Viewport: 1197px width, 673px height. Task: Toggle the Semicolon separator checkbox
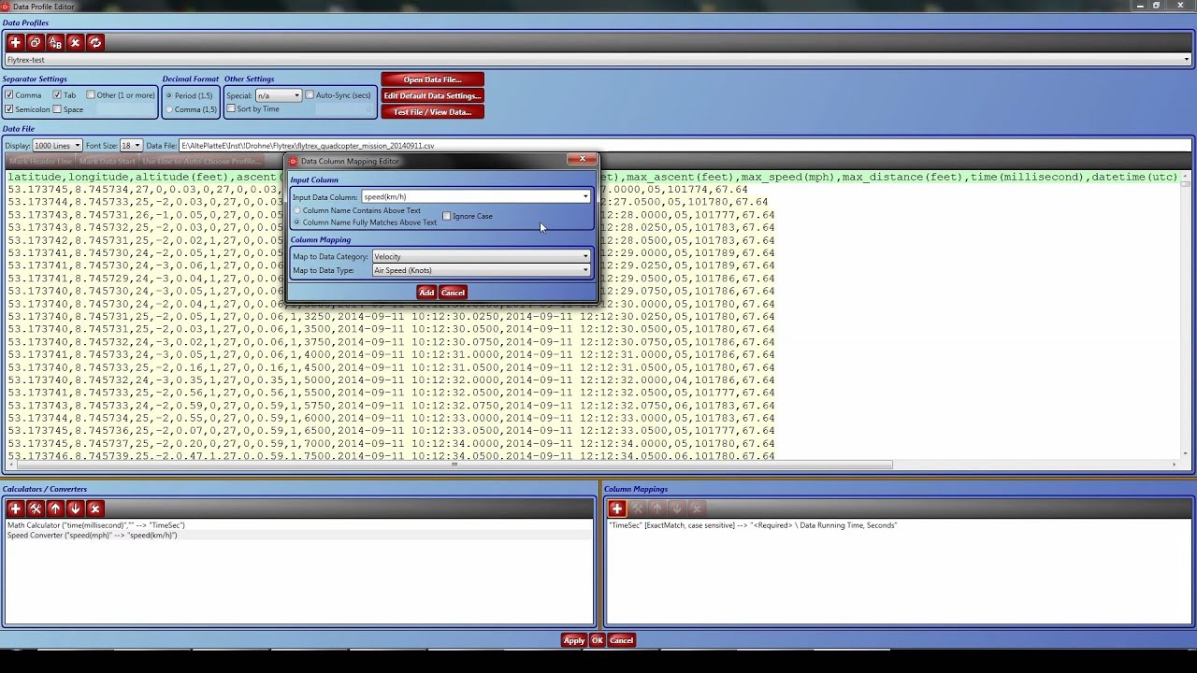pyautogui.click(x=9, y=109)
